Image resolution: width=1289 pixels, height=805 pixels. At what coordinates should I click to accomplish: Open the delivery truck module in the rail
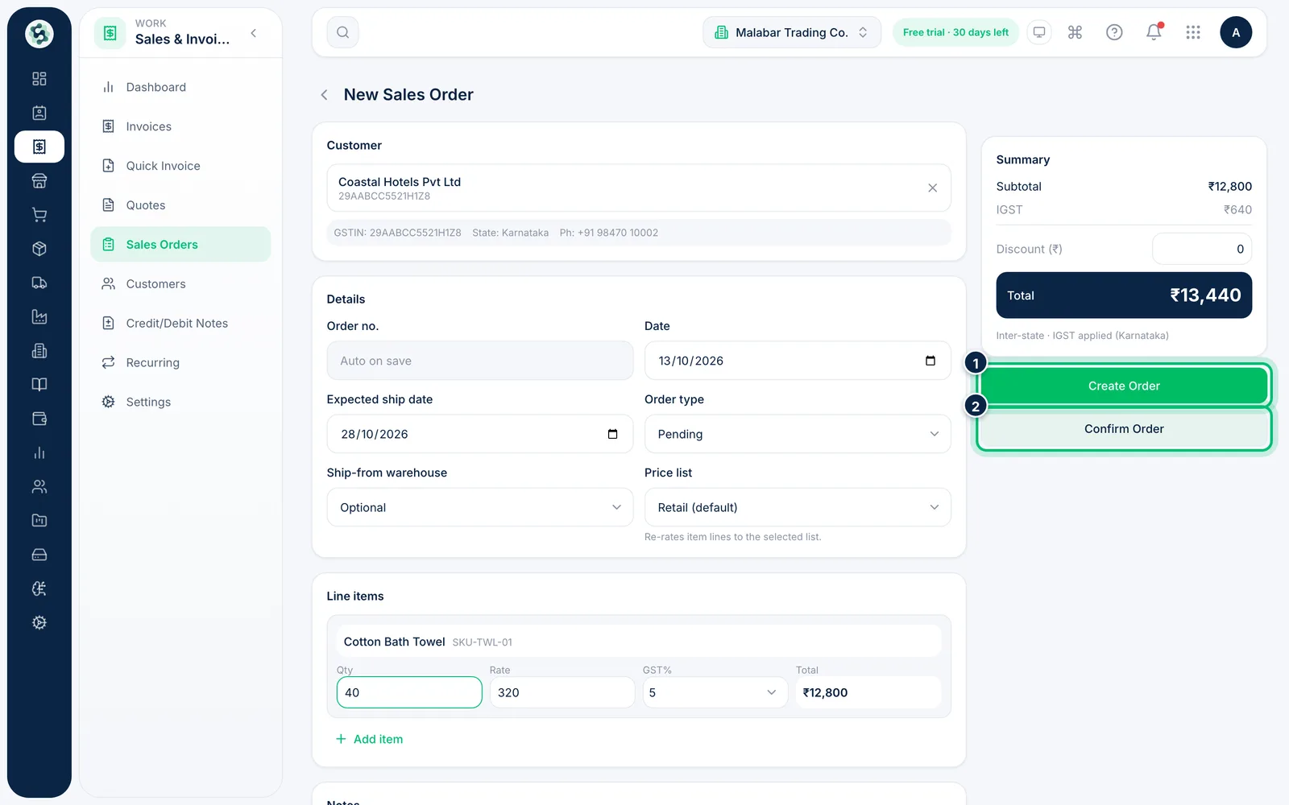pyautogui.click(x=39, y=283)
